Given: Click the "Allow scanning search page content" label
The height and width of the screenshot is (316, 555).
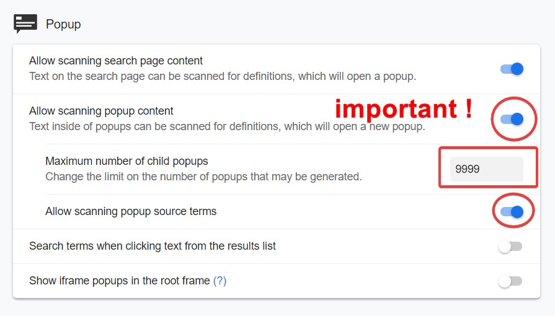Looking at the screenshot, I should tap(116, 61).
